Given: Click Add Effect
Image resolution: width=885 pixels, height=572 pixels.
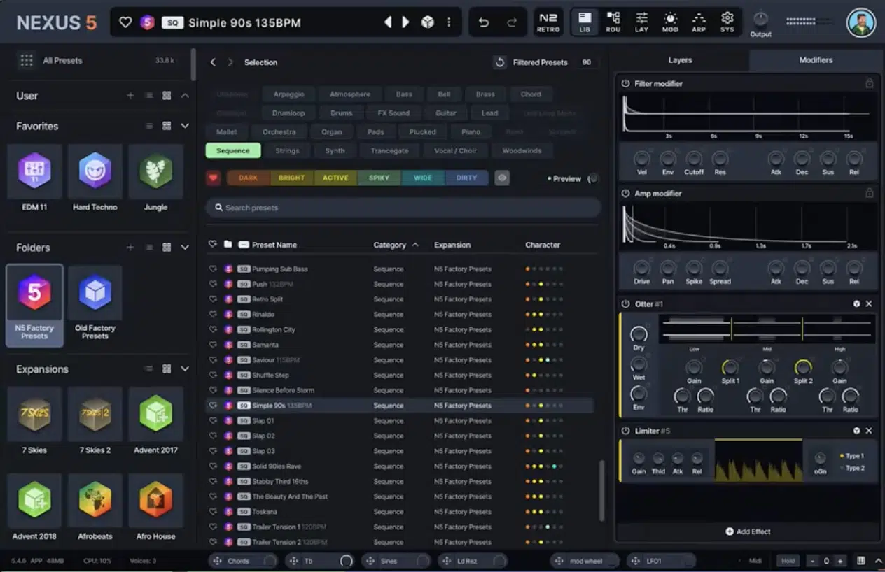Looking at the screenshot, I should pos(748,531).
